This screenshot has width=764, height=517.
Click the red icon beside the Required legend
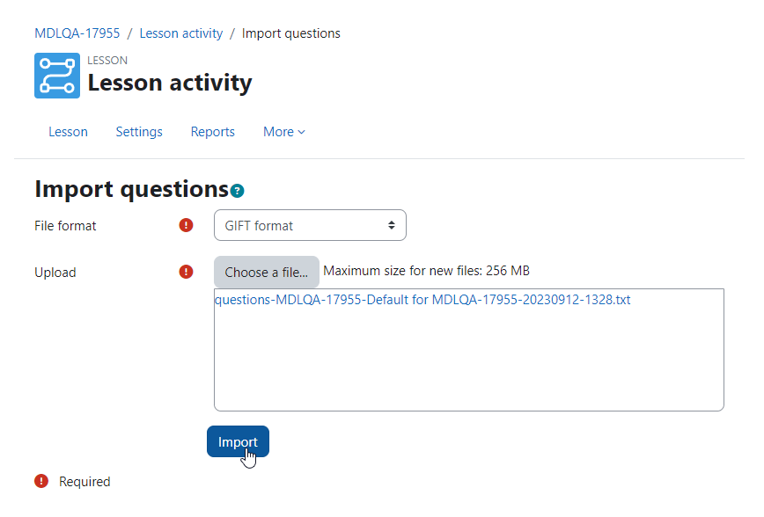(x=41, y=481)
